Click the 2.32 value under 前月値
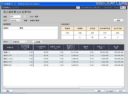Screen dimensions: 128x97 click(92, 33)
